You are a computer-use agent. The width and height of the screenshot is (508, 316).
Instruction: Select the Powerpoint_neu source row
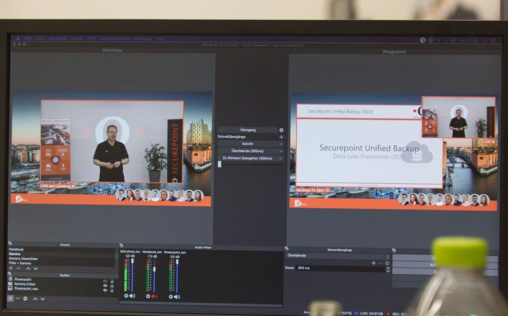tap(62, 289)
